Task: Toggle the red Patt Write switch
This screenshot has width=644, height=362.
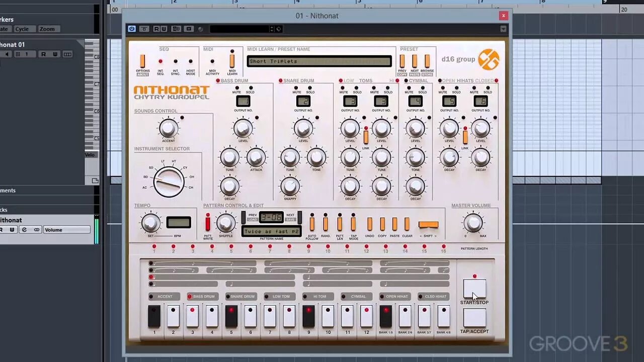Action: pos(208,224)
